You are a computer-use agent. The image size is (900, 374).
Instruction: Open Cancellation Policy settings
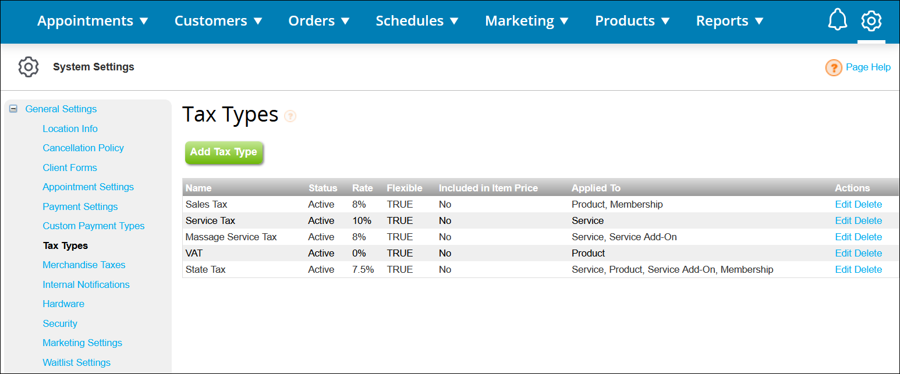[83, 148]
